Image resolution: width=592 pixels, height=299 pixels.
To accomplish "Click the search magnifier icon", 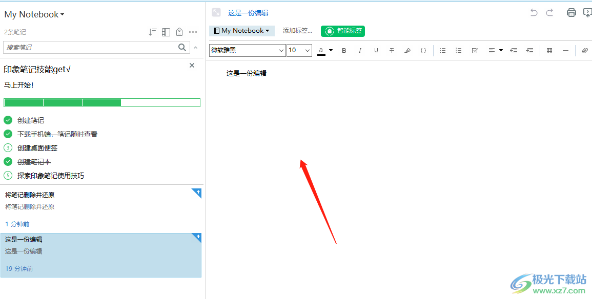I will [x=182, y=47].
